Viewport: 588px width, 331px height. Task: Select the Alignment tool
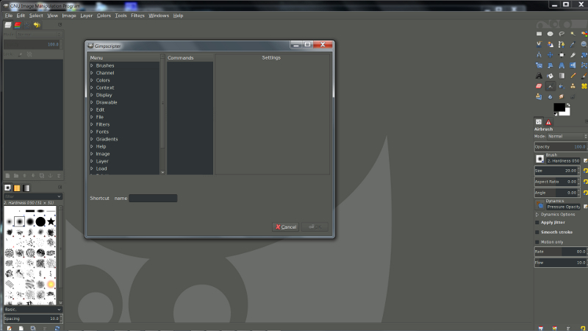click(562, 54)
